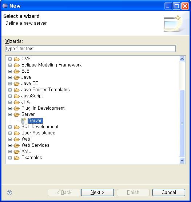
Task: Click the XML folder icon
Action: click(x=17, y=152)
